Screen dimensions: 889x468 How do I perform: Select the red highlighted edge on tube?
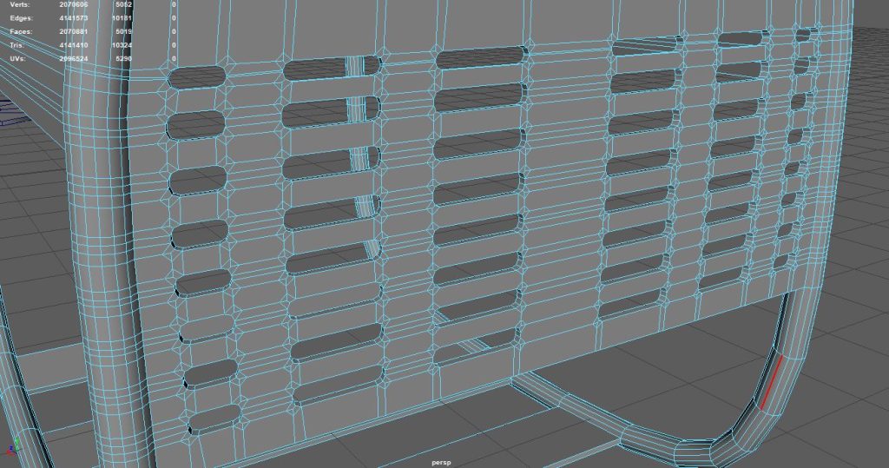[x=771, y=382]
